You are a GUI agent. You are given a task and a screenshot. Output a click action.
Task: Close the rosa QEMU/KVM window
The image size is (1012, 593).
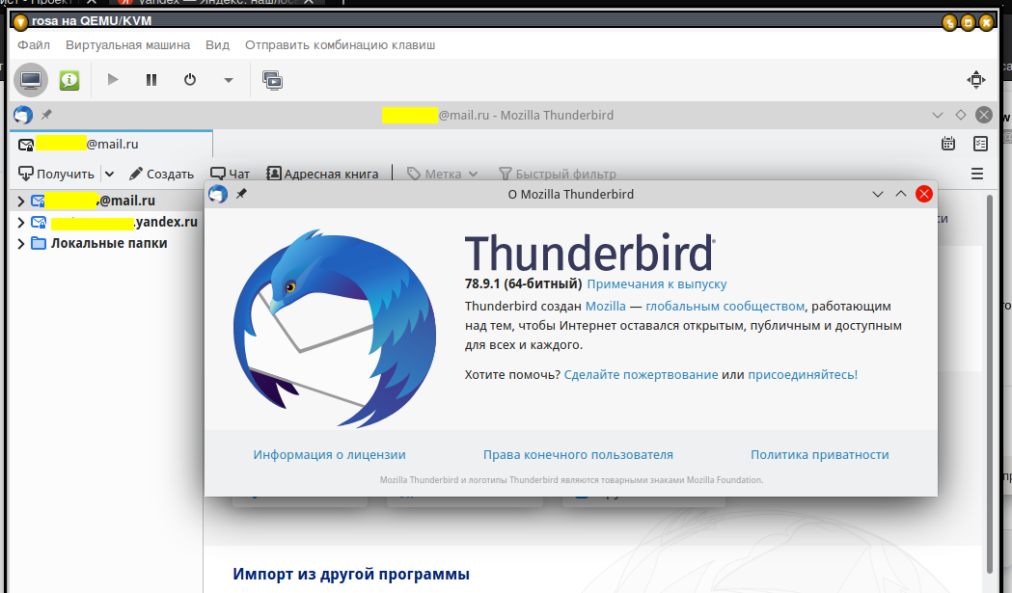pos(986,23)
